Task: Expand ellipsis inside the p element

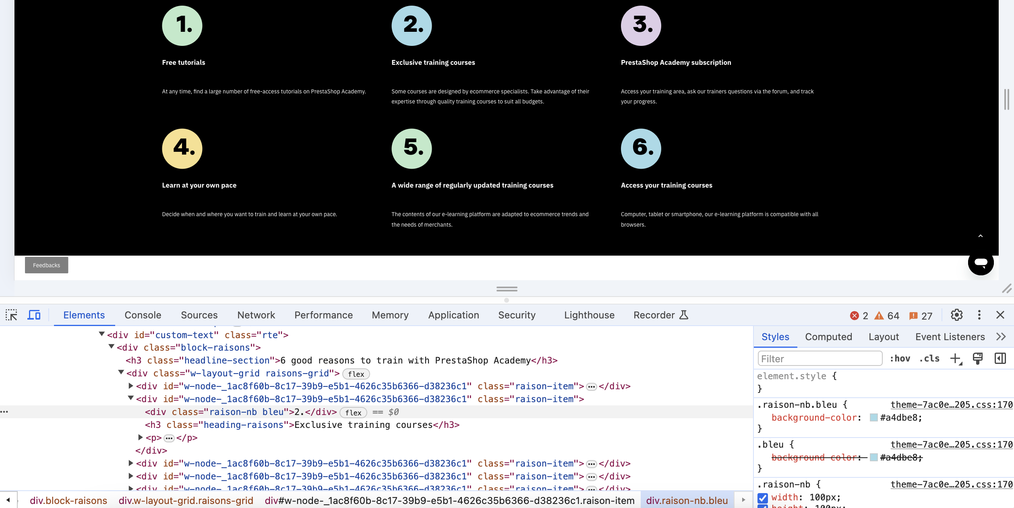Action: (x=169, y=438)
